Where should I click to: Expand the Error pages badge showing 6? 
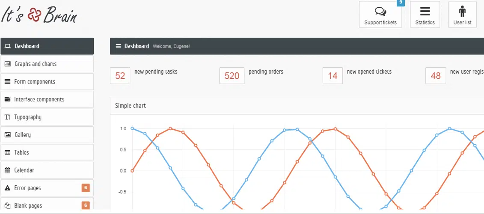point(86,188)
